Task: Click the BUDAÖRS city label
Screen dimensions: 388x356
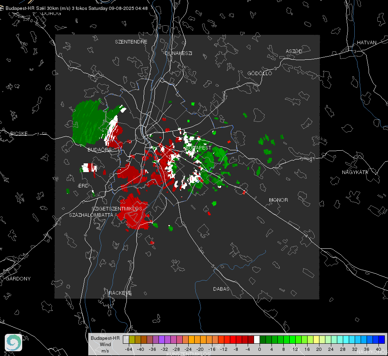Action: [x=100, y=150]
